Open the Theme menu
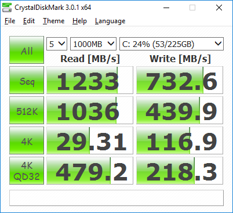Image resolution: width=233 pixels, height=213 pixels. tap(54, 21)
